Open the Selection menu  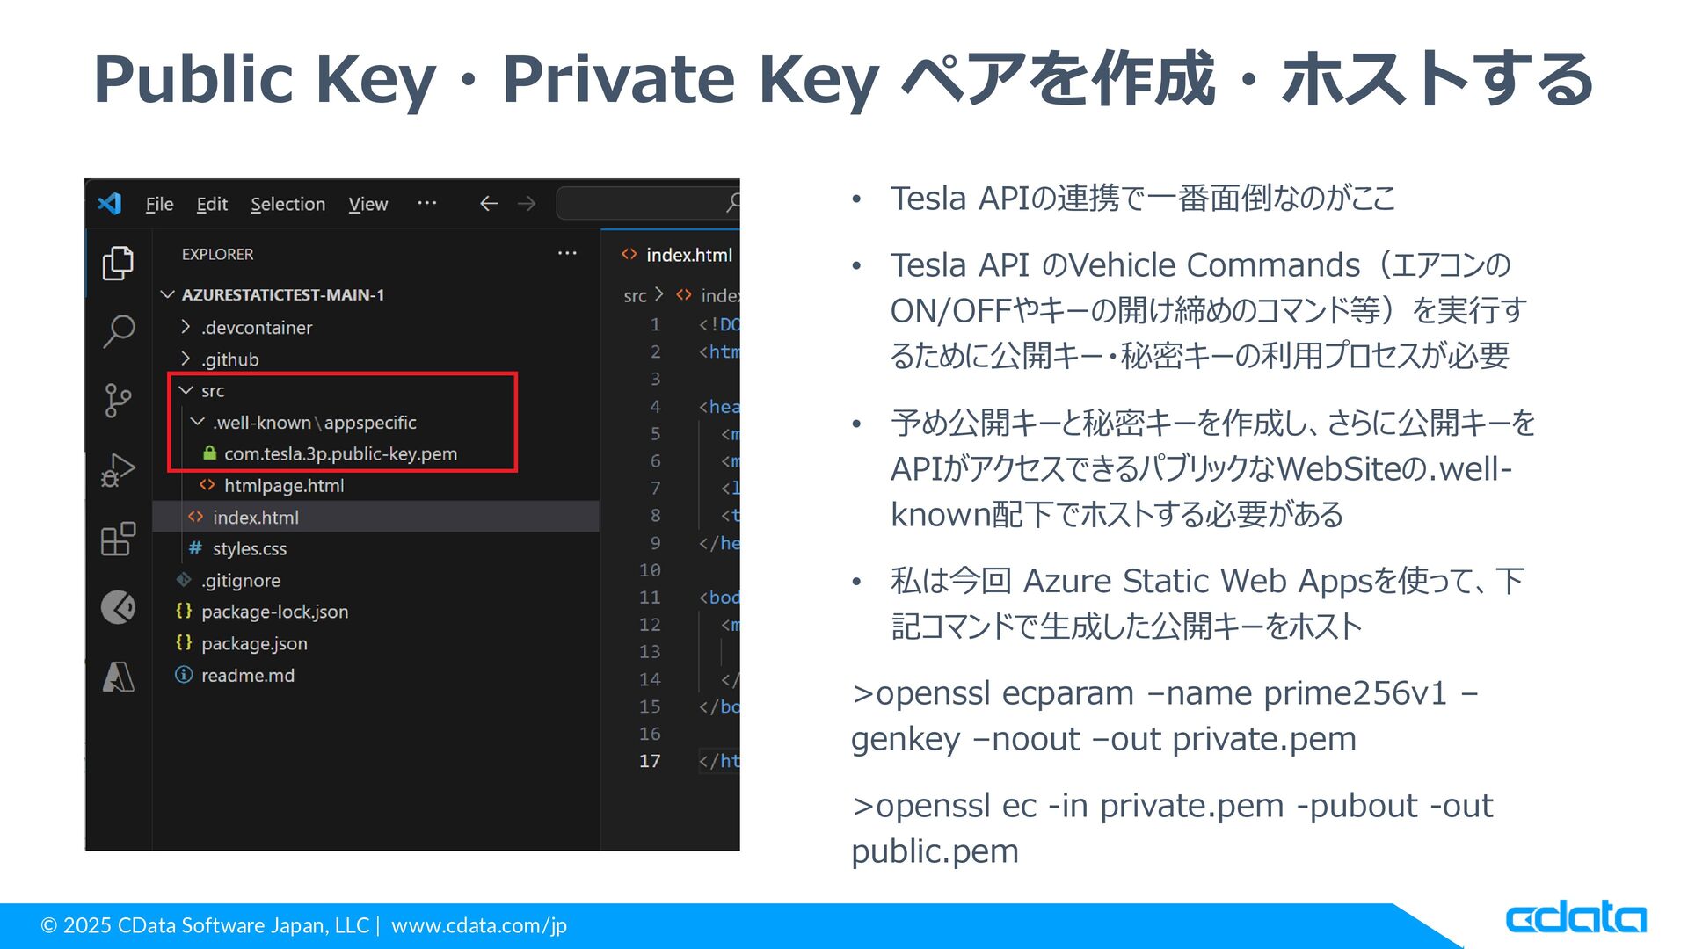pyautogui.click(x=287, y=204)
